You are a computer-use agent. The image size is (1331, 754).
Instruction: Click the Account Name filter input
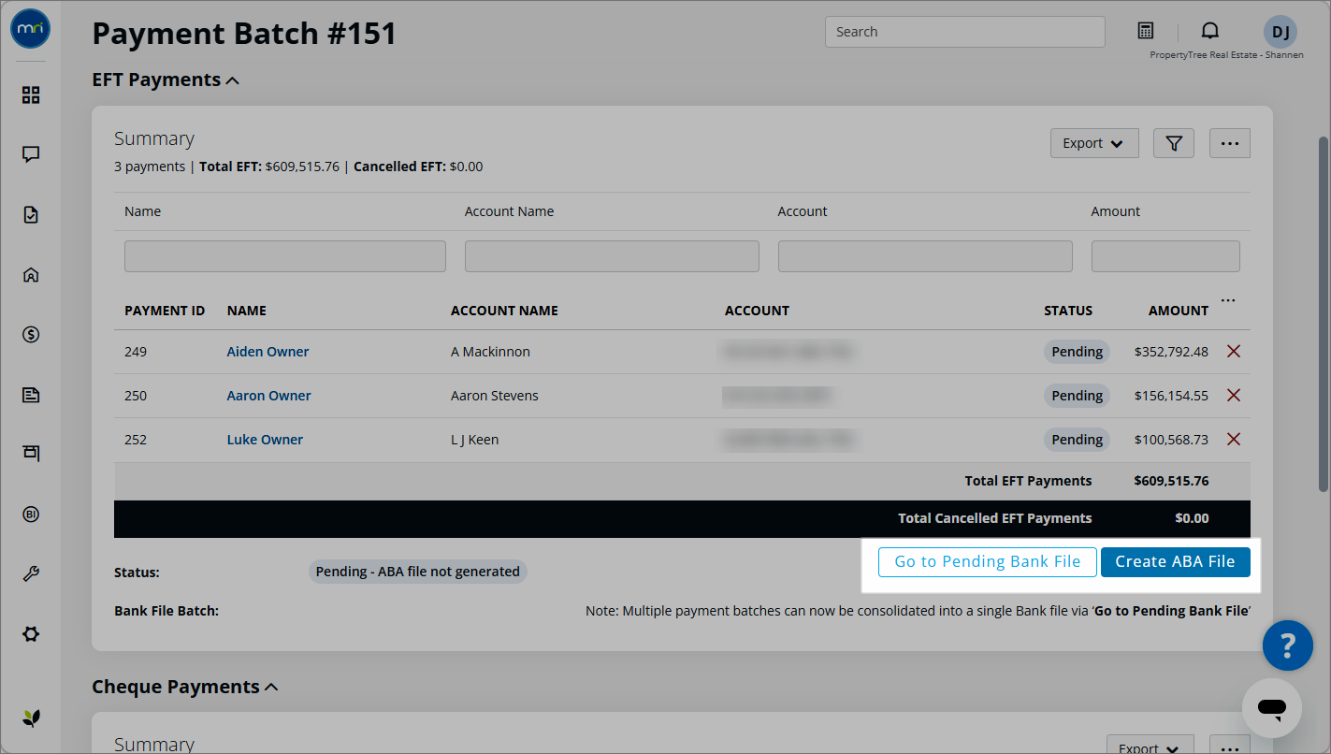pos(612,256)
